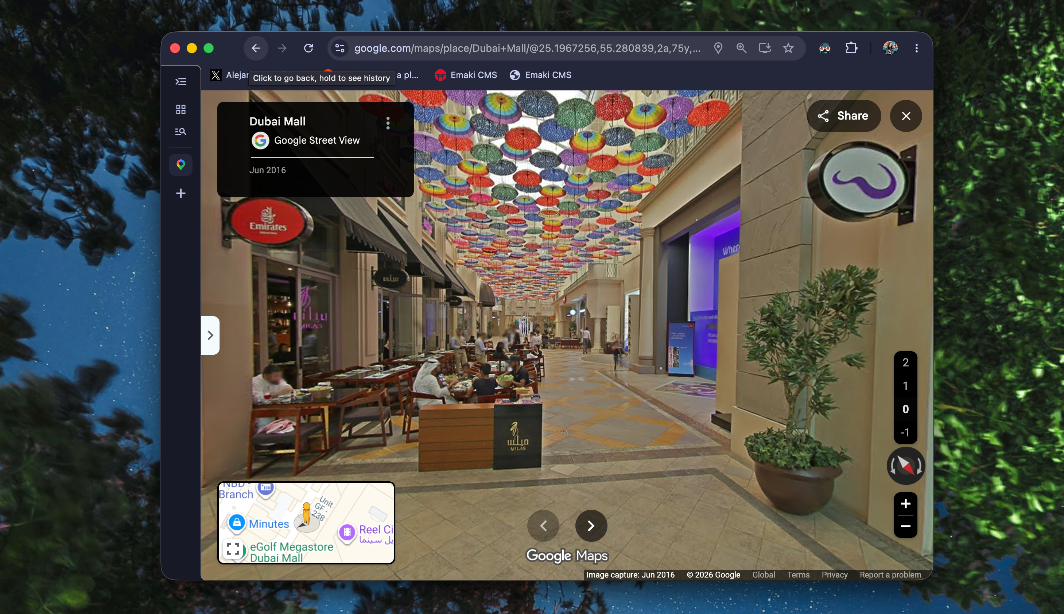Close Street View with the X button

pyautogui.click(x=906, y=116)
